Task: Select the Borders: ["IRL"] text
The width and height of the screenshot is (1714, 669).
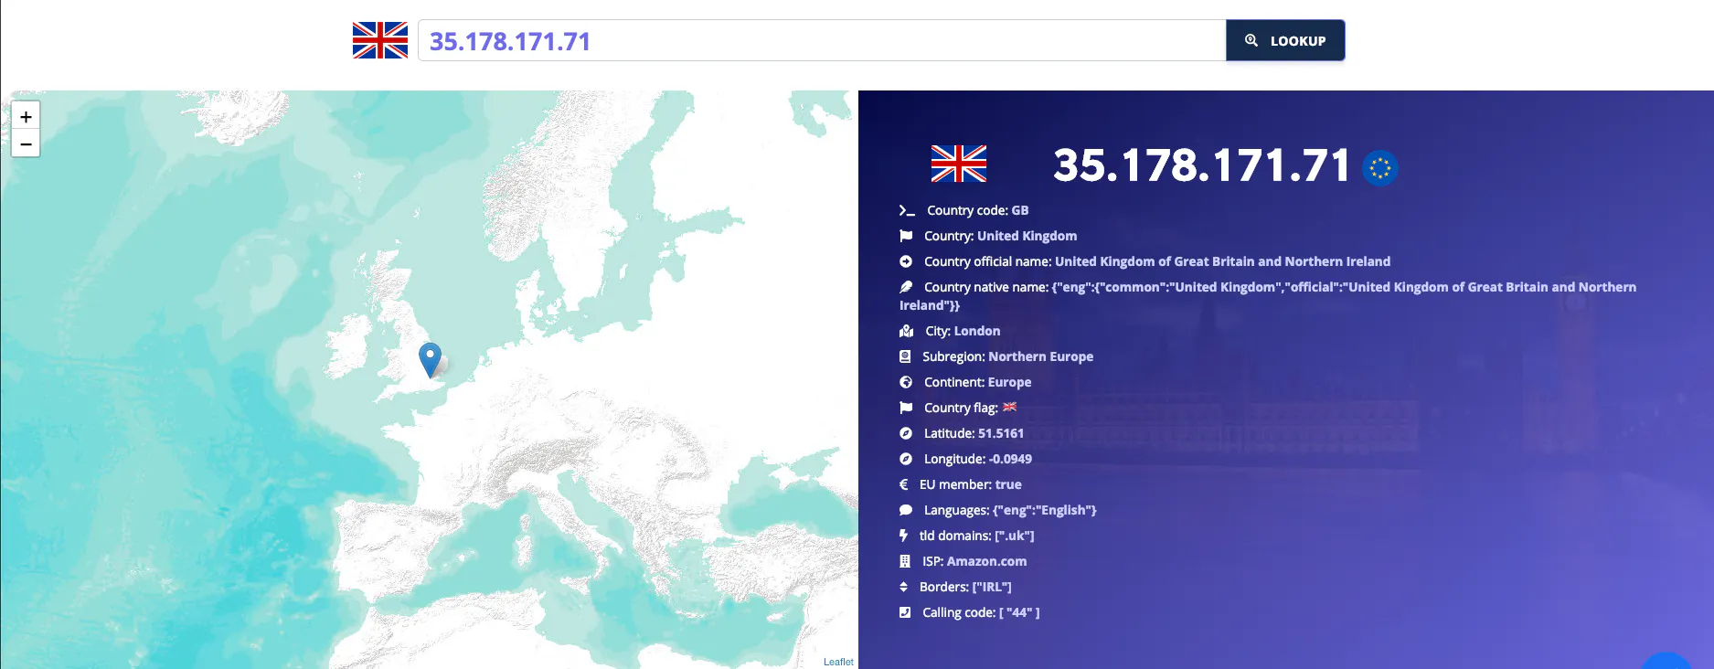Action: tap(965, 587)
